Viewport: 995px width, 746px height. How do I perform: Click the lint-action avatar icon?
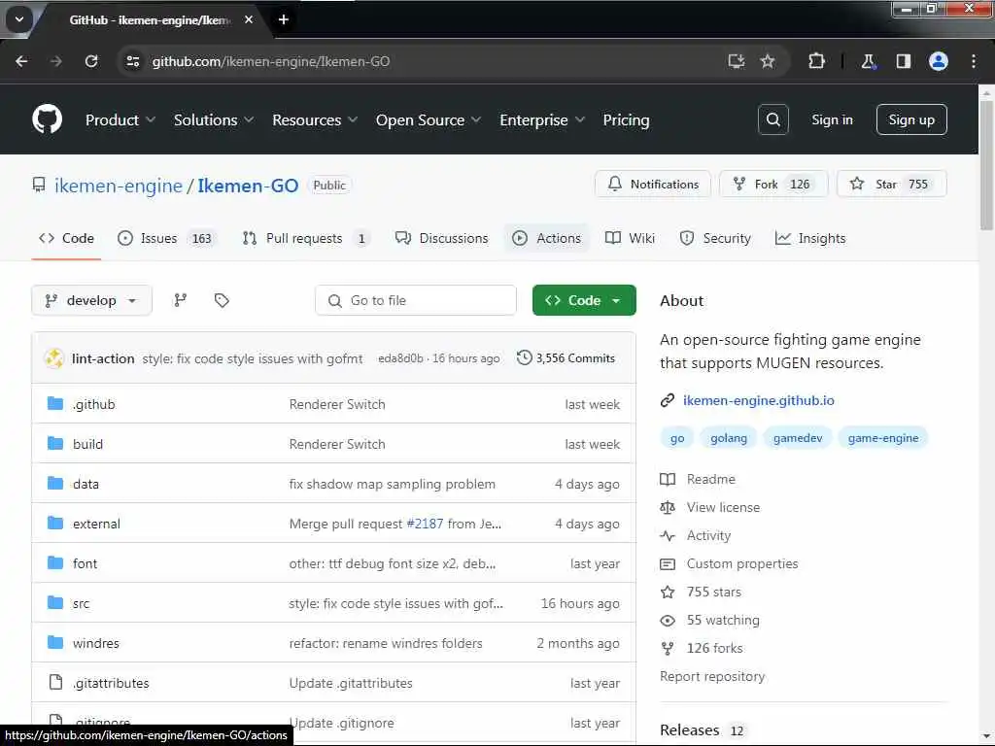coord(54,358)
